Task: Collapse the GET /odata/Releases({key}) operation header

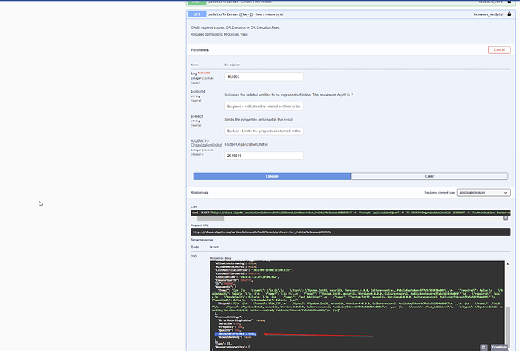Action: click(x=350, y=14)
